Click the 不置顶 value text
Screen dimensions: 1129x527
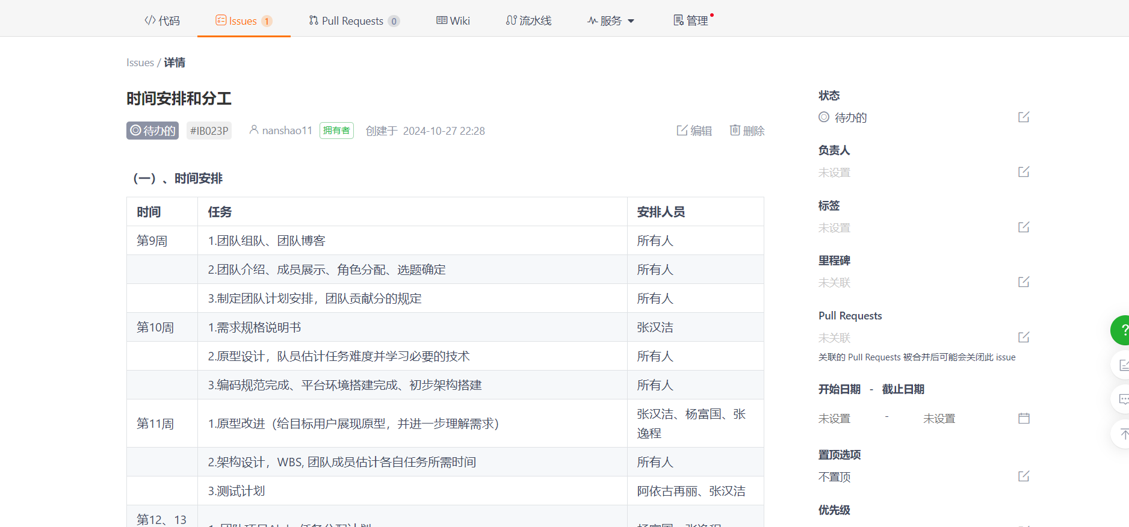point(835,477)
